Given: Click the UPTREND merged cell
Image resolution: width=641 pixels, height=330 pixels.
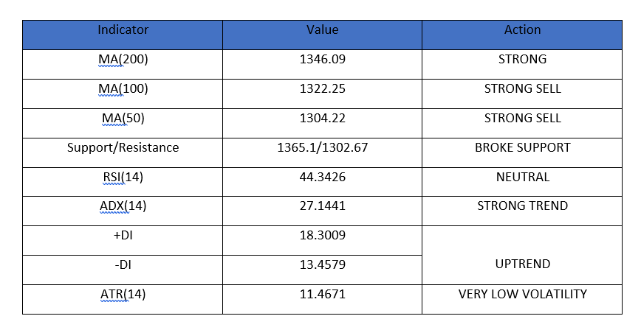Looking at the screenshot, I should [x=522, y=256].
